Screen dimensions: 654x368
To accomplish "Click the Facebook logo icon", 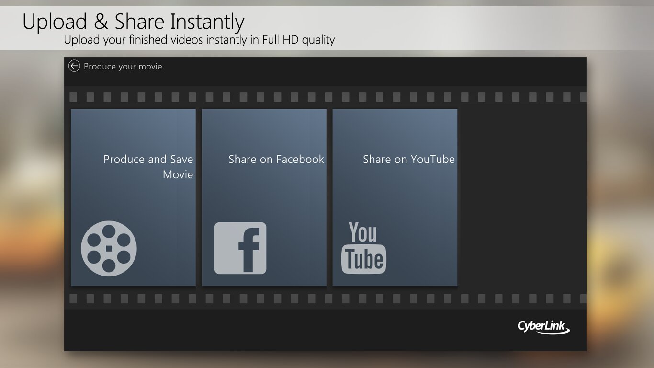I will click(240, 248).
